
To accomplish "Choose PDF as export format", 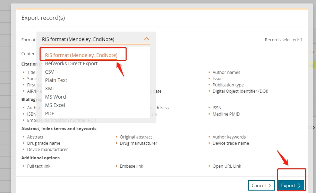I will pos(50,114).
